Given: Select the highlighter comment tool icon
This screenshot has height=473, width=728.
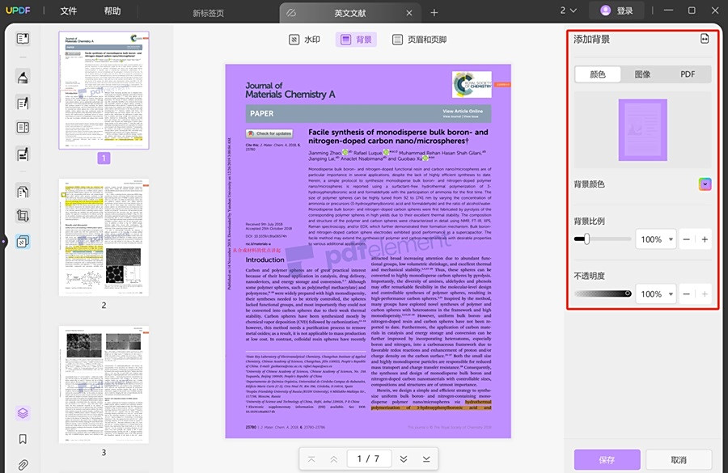Looking at the screenshot, I should (x=23, y=77).
